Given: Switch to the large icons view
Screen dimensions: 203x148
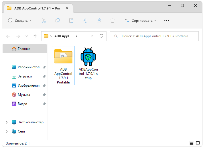Looking at the screenshot, I should [198, 143].
